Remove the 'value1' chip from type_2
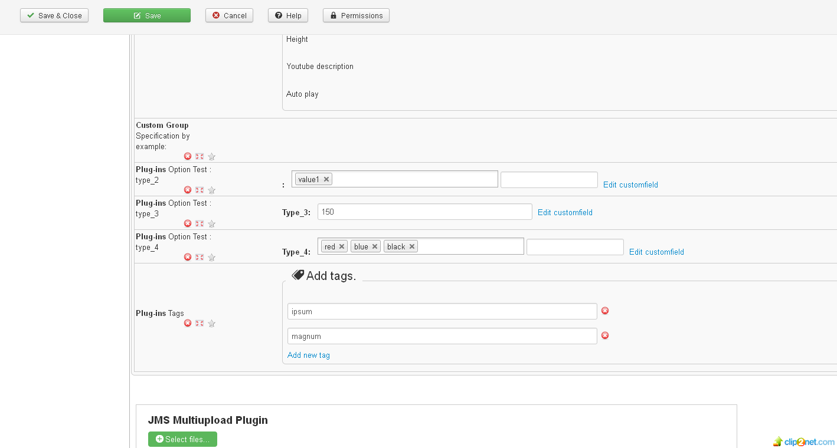This screenshot has height=448, width=837. tap(326, 179)
